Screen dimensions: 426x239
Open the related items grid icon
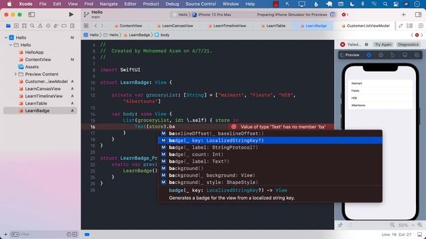coord(86,26)
